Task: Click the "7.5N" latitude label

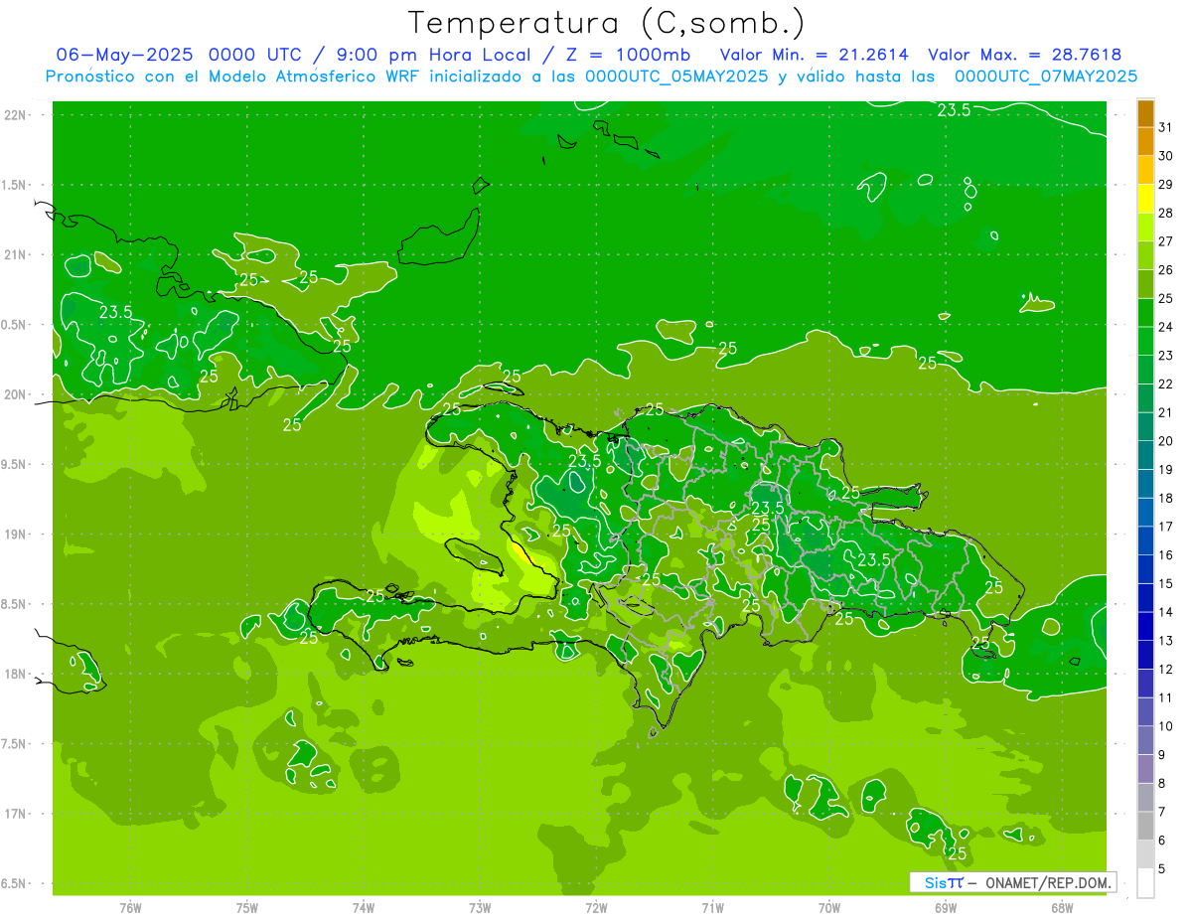Action: [15, 743]
